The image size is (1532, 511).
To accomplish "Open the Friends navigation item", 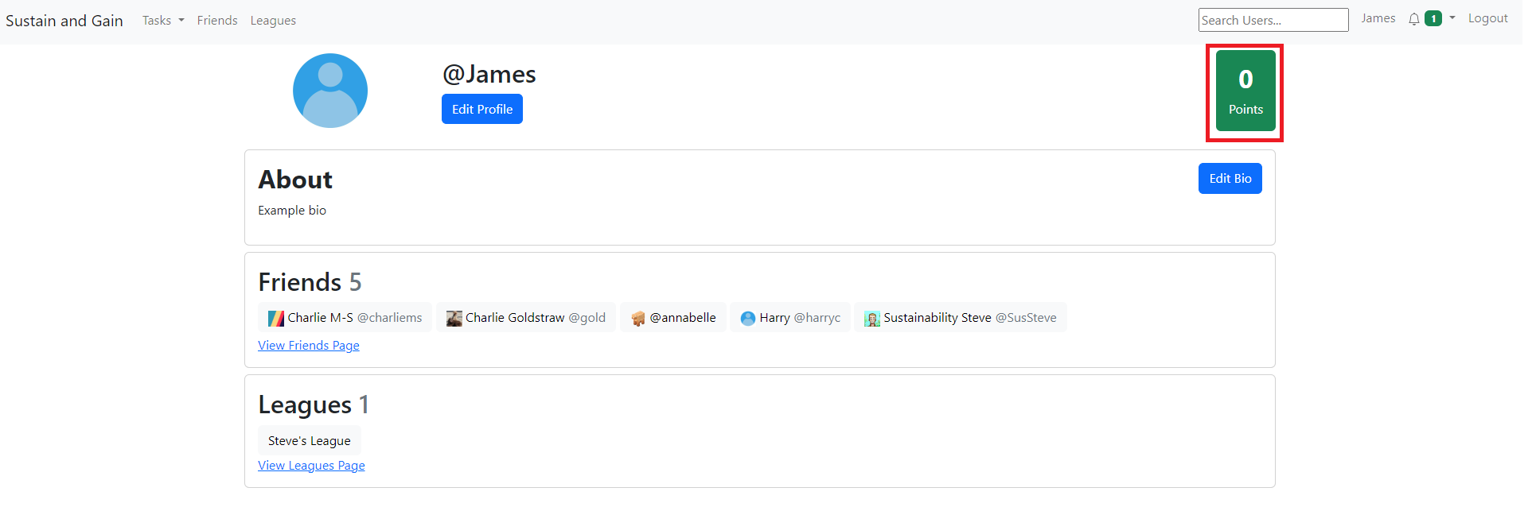I will click(217, 21).
